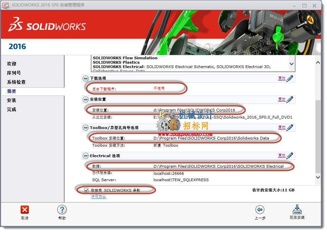This screenshot has width=327, height=232.
Task: Close the installation manager window
Action: 314,6
